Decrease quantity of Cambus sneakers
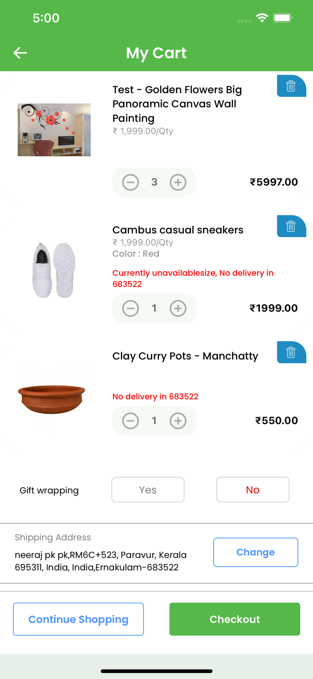The height and width of the screenshot is (679, 313). point(131,308)
